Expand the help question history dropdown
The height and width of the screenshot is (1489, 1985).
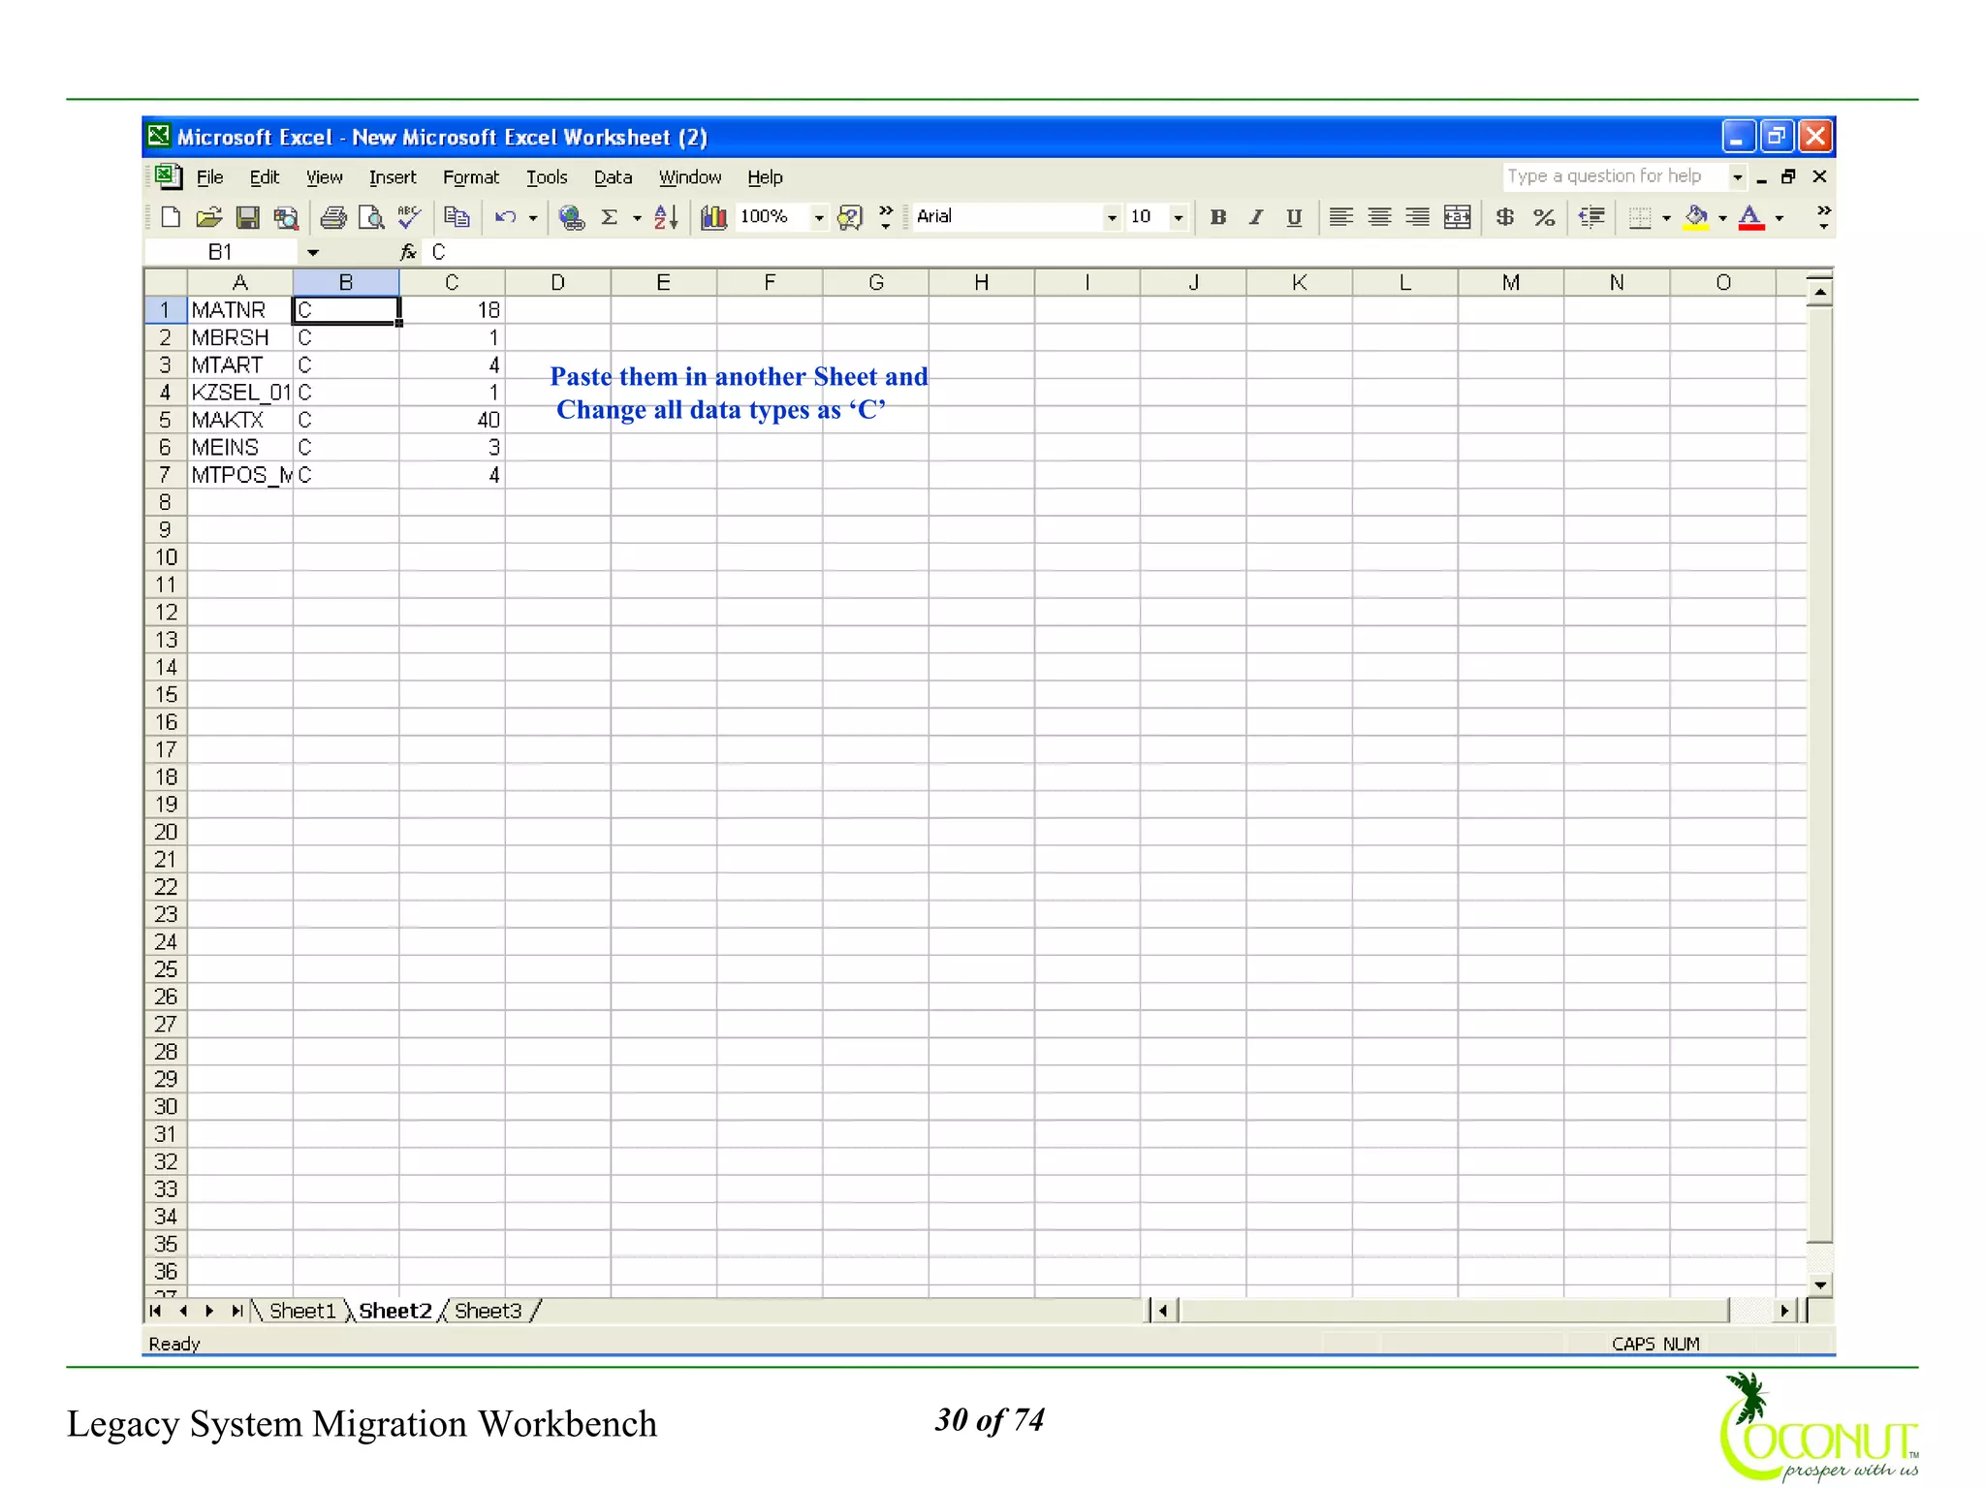coord(1738,176)
